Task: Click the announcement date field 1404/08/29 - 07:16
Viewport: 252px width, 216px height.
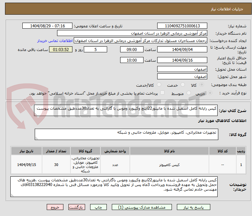Action: click(47, 26)
